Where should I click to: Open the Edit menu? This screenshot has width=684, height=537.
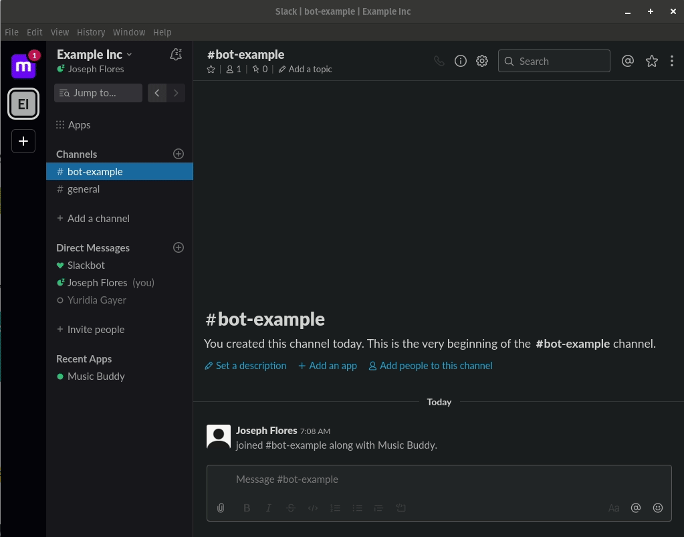(35, 32)
